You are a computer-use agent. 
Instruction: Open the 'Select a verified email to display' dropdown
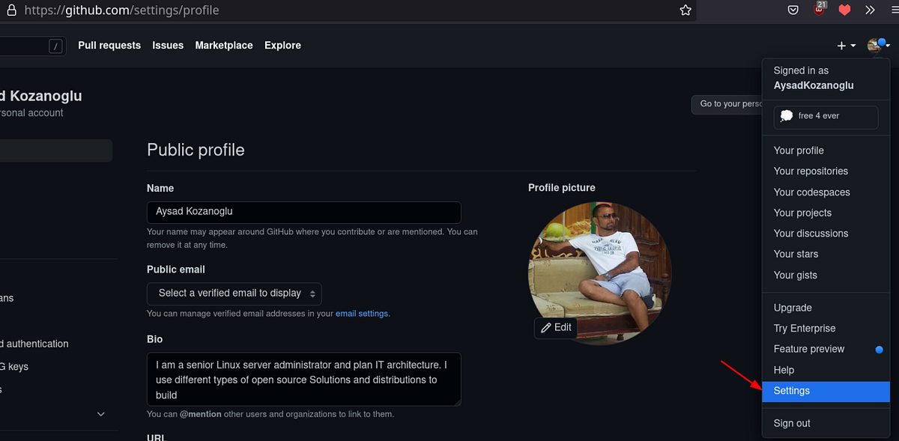(x=234, y=294)
